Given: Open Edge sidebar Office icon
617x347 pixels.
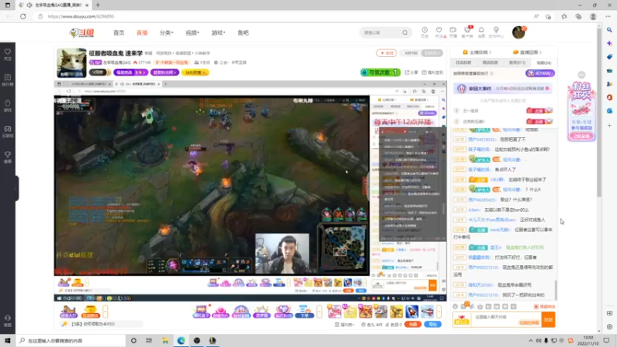Looking at the screenshot, I should click(609, 97).
